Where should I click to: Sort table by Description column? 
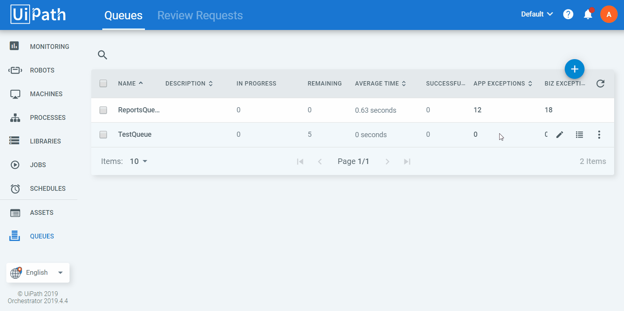click(189, 84)
